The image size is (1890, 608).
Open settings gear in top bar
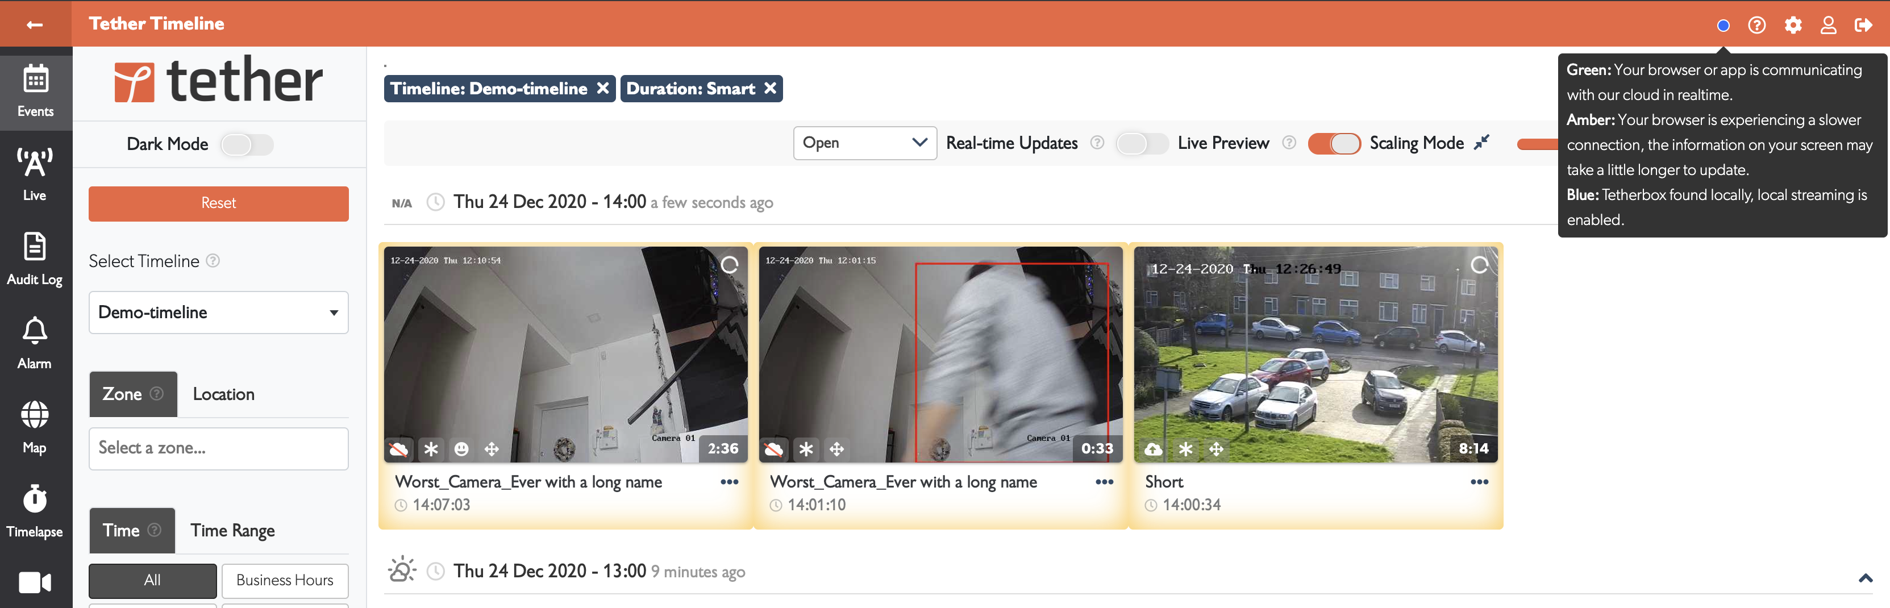pyautogui.click(x=1792, y=26)
